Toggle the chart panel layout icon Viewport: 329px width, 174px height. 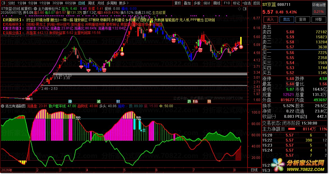245,9
